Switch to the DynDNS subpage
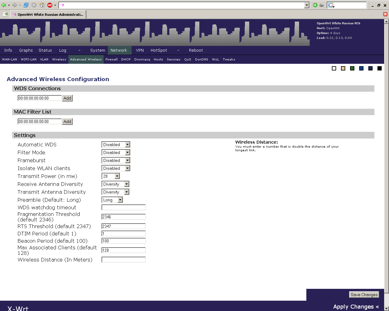The width and height of the screenshot is (389, 311). coord(202,60)
